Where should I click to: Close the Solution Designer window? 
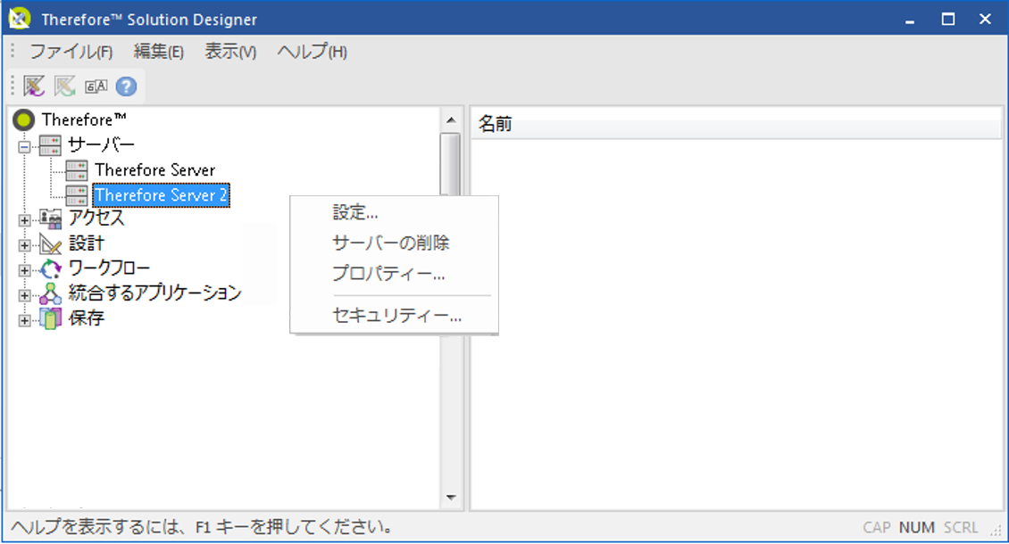(985, 20)
